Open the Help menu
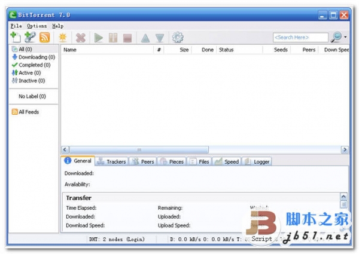The image size is (359, 254). click(x=57, y=26)
